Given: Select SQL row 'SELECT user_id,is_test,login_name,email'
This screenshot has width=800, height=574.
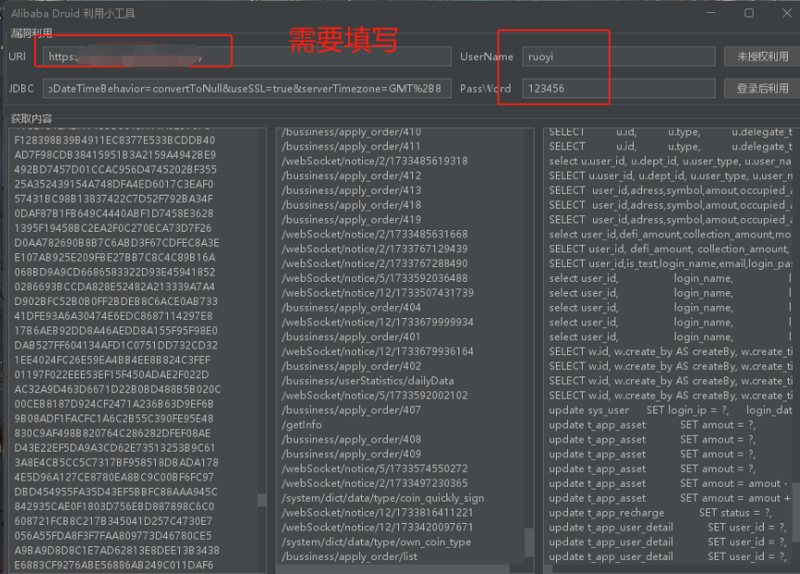Looking at the screenshot, I should point(670,263).
